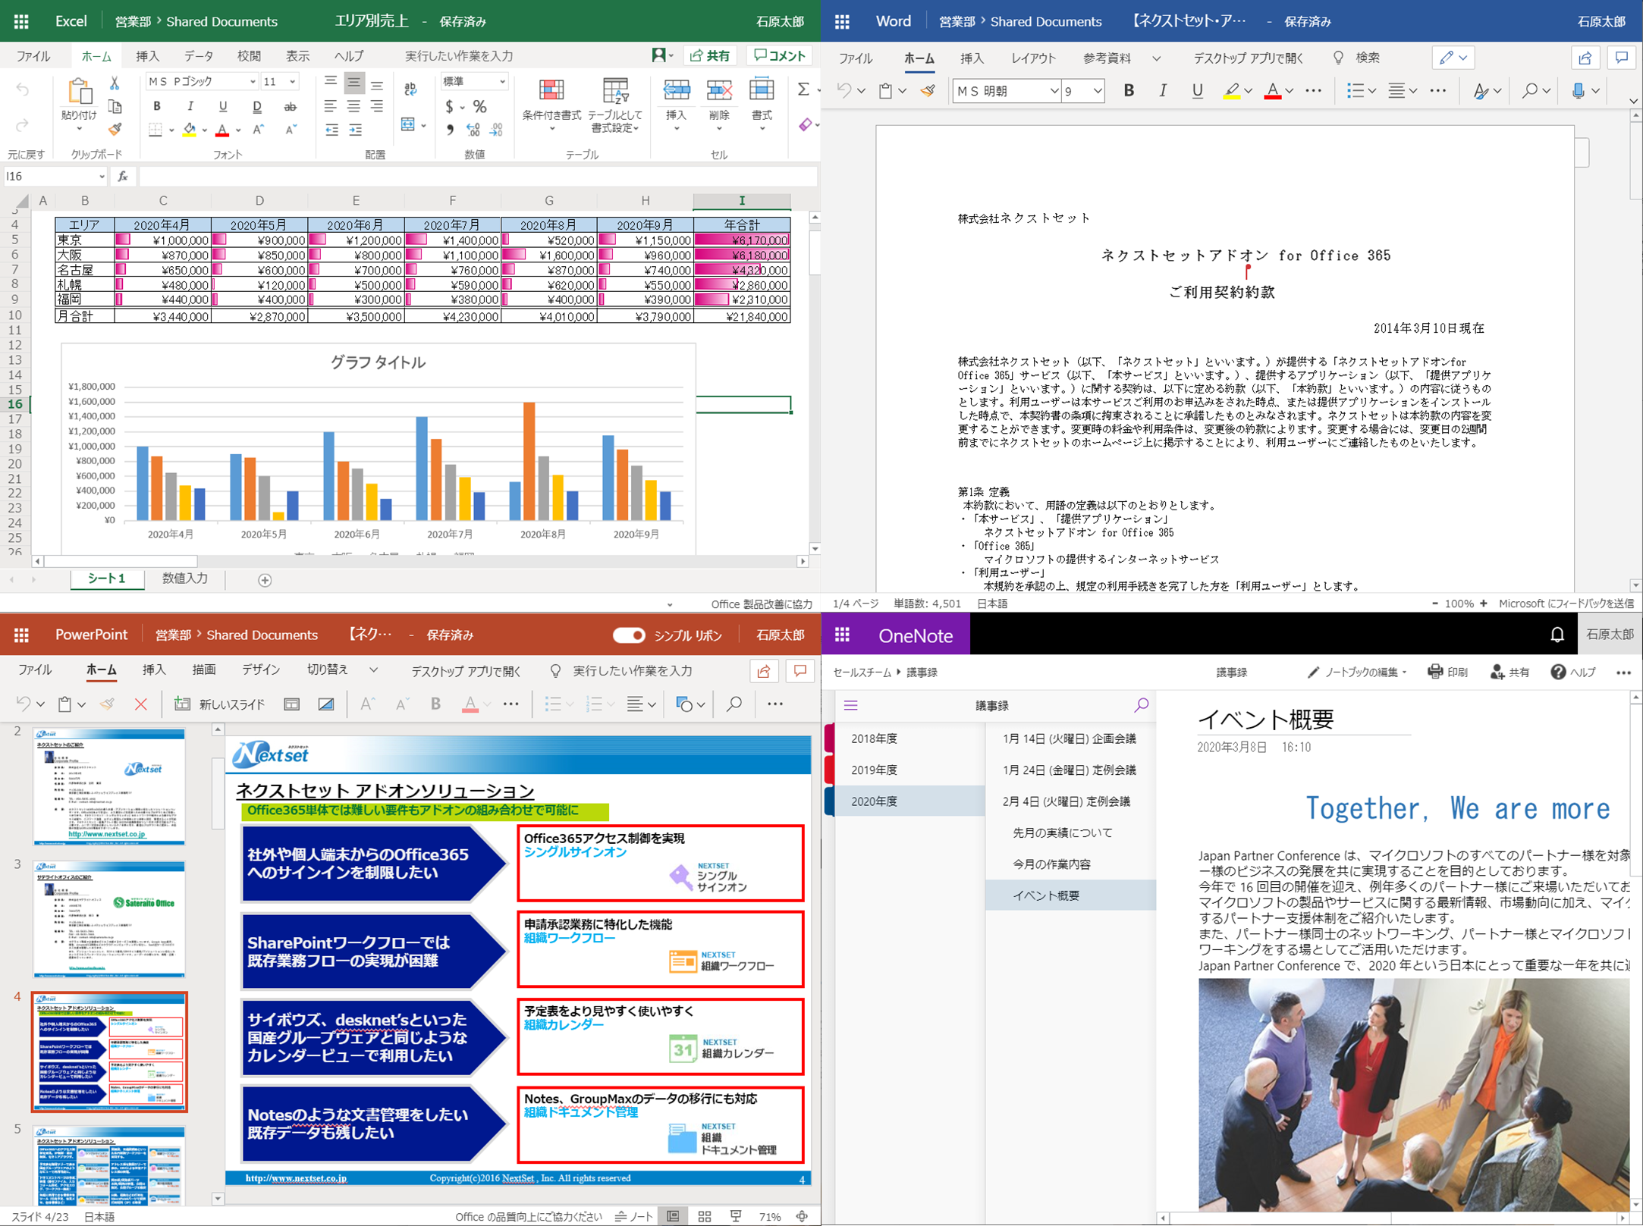Click the Word find magnifier icon
Image resolution: width=1643 pixels, height=1226 pixels.
[1530, 91]
